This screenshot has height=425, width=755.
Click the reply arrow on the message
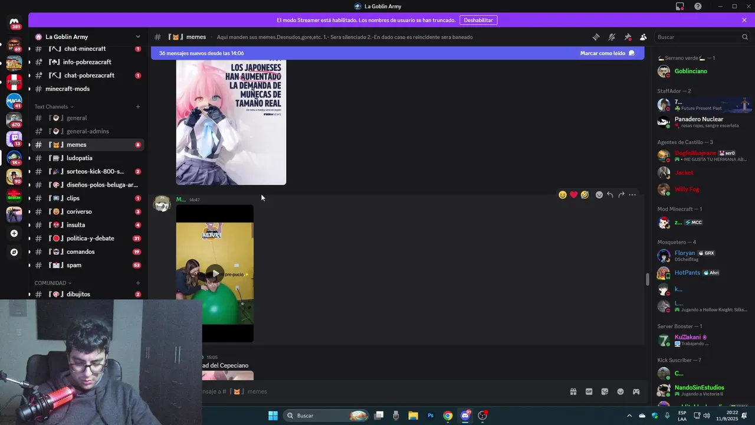[610, 195]
